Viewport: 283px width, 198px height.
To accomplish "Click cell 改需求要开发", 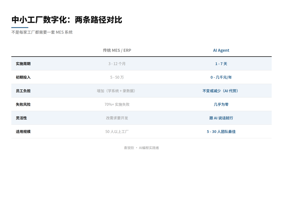I will 117,118.
